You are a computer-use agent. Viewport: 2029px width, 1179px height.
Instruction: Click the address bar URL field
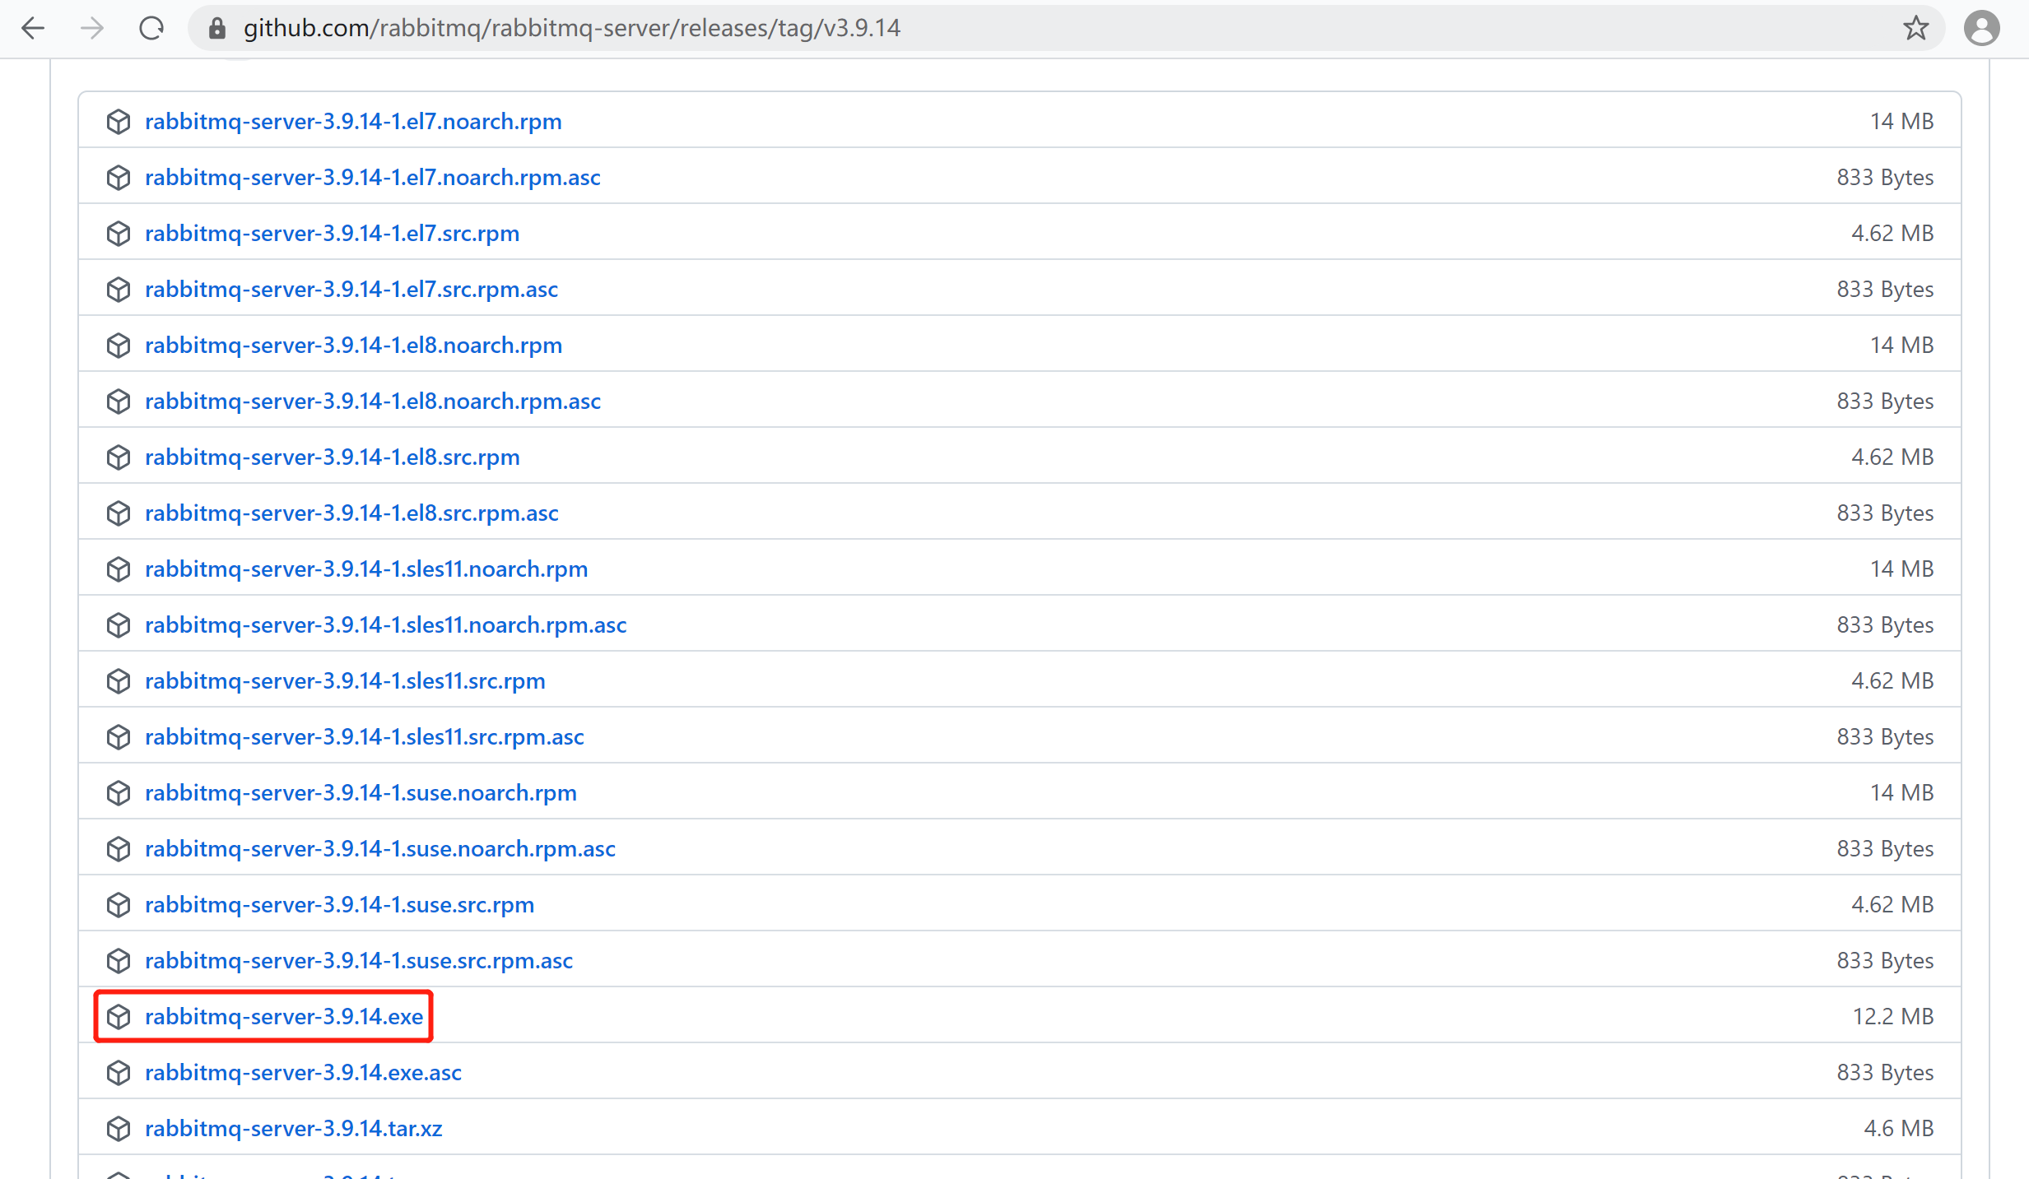(x=1066, y=29)
